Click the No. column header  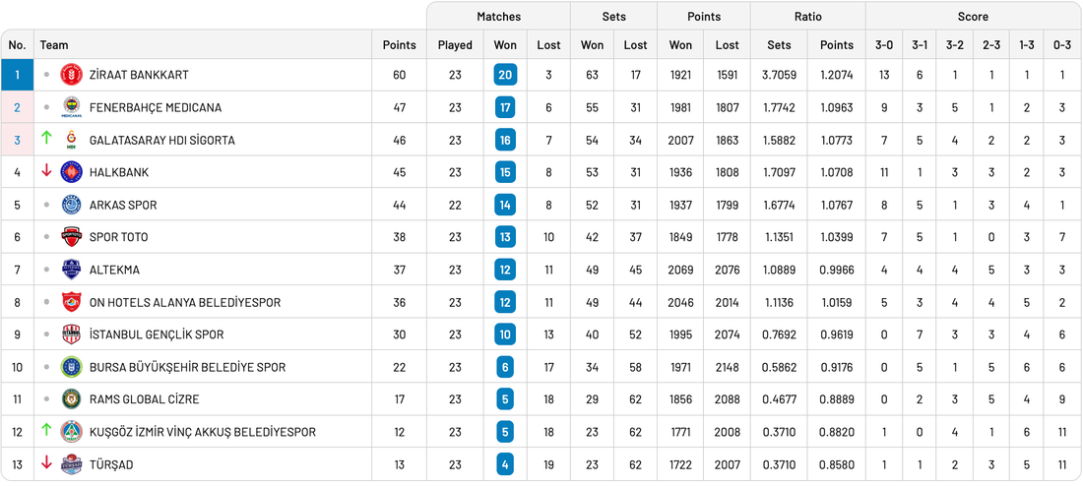point(17,45)
